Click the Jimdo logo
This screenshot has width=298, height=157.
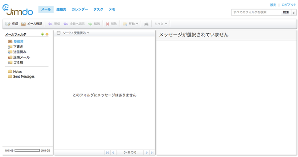tap(17, 10)
